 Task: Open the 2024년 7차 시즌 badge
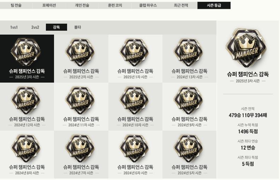pyautogui.click(x=81, y=155)
